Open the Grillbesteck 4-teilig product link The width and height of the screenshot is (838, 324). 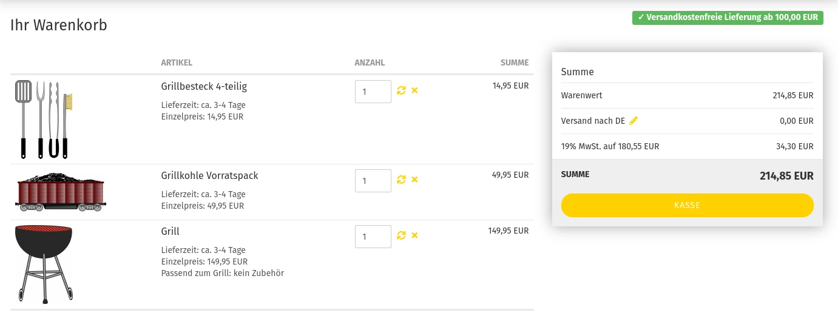[204, 86]
